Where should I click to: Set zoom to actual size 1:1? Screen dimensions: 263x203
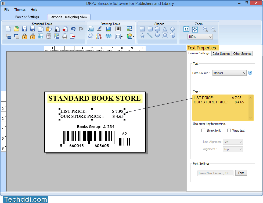[x=186, y=29]
